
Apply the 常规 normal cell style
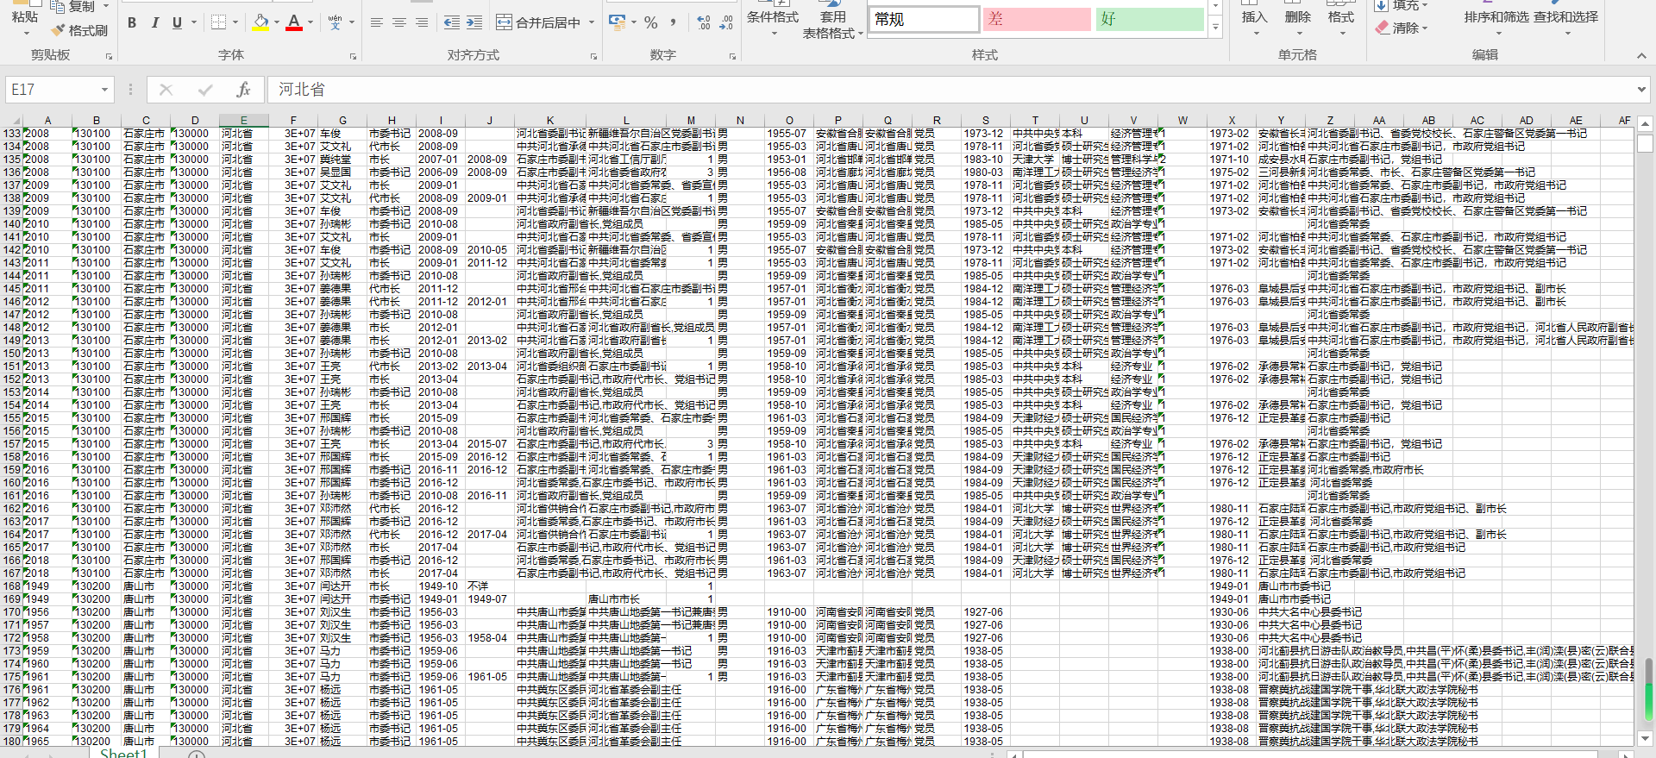(925, 19)
